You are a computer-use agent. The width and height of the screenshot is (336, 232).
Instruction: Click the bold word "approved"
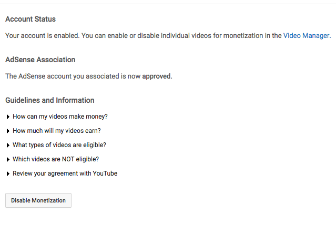[x=156, y=76]
